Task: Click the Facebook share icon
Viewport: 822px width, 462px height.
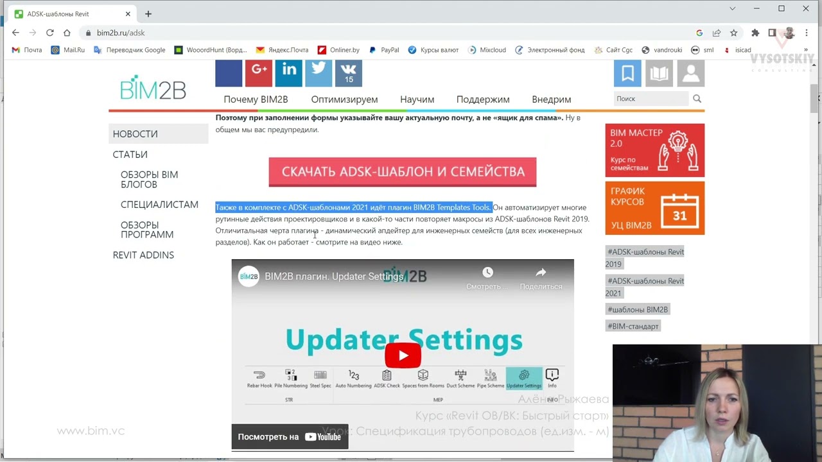Action: (229, 73)
